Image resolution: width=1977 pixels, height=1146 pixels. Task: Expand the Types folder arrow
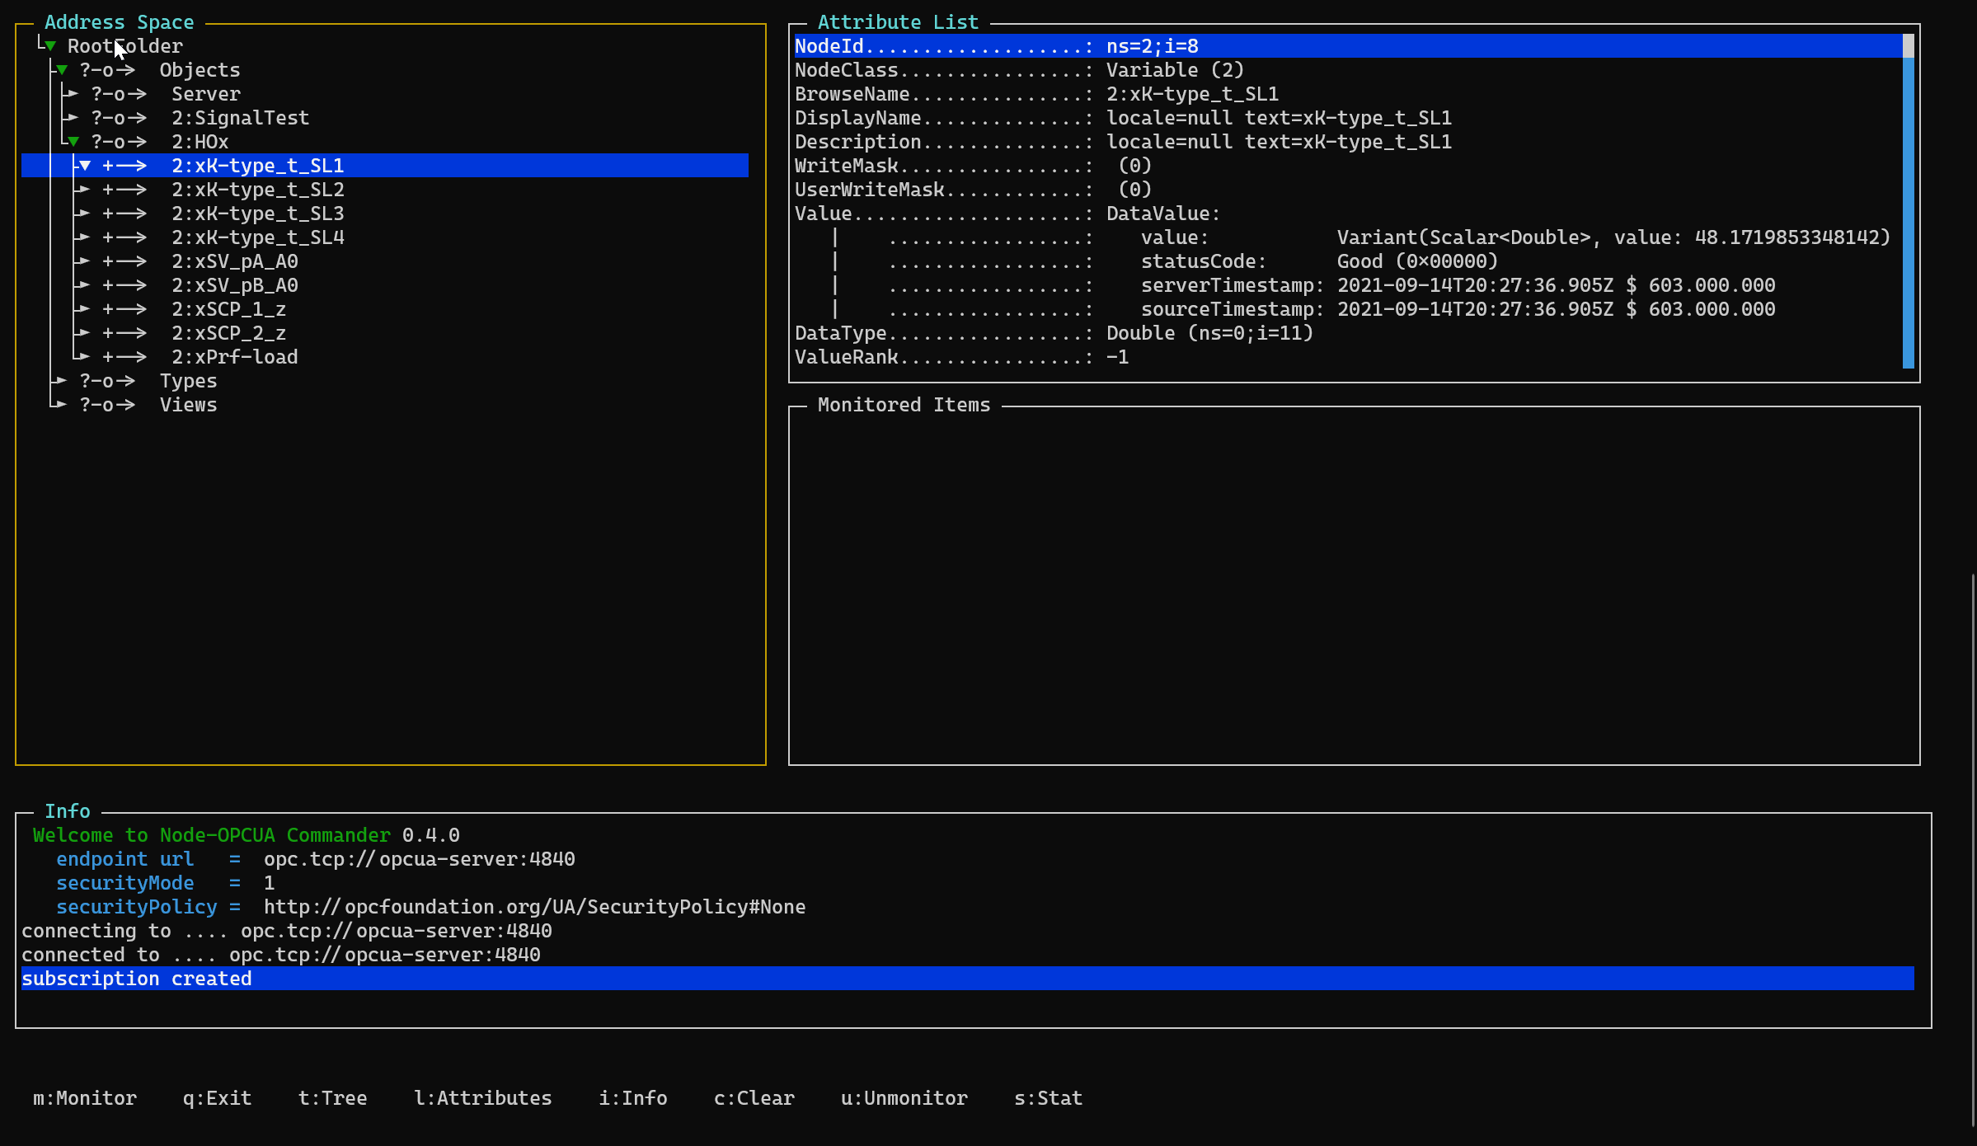[x=62, y=381]
